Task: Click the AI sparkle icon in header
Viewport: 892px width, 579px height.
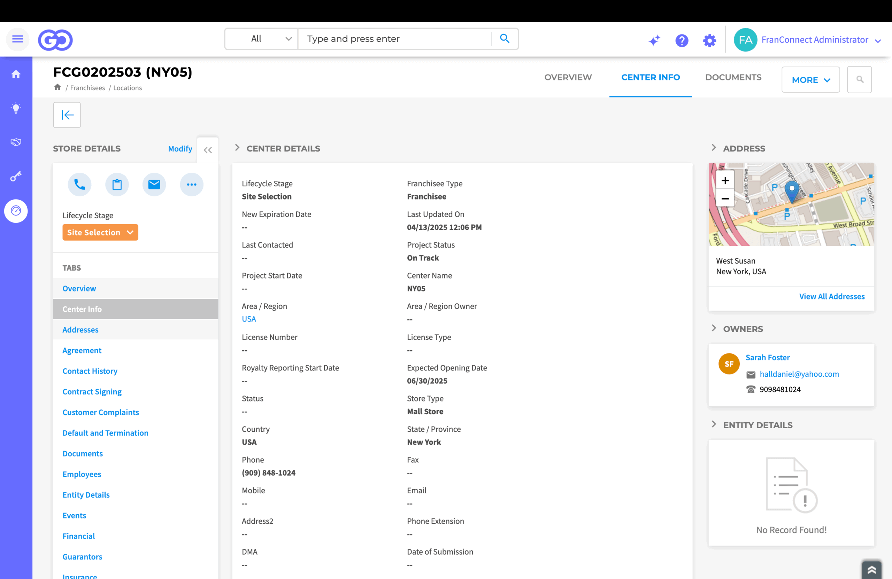Action: point(654,40)
